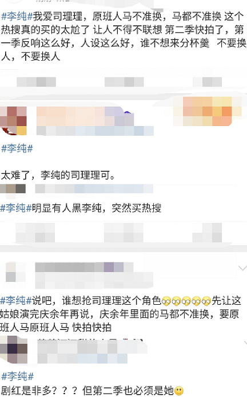The height and width of the screenshot is (397, 247).
Task: Repost the 突然买热搜 post
Action: 35,233
